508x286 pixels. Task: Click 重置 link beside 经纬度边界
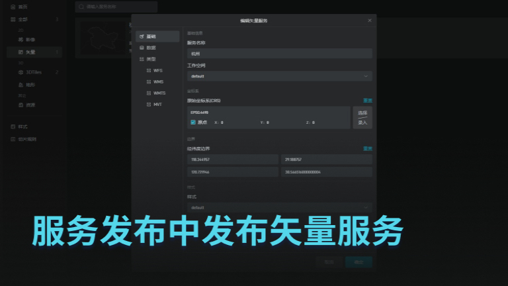[x=367, y=149]
